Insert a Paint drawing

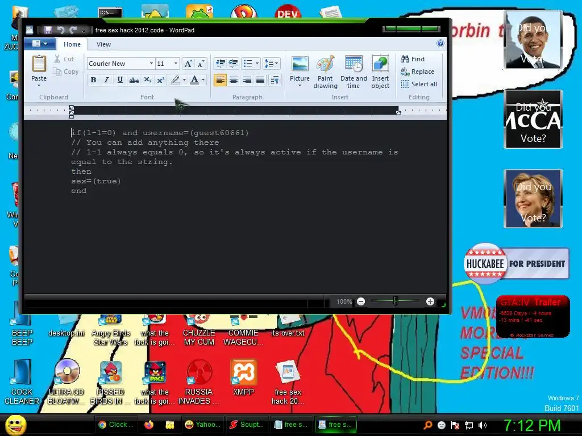pyautogui.click(x=325, y=72)
